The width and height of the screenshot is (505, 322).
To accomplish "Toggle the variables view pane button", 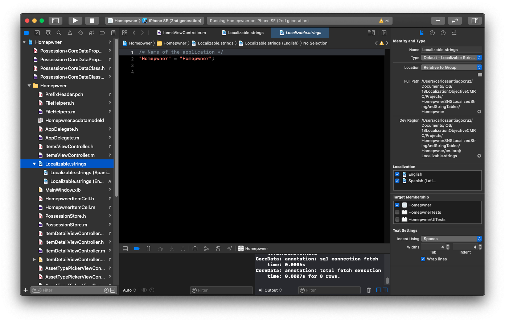I will click(378, 290).
